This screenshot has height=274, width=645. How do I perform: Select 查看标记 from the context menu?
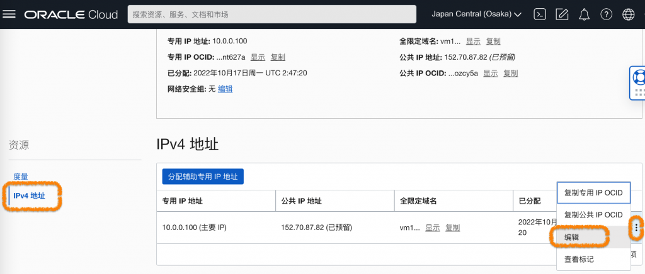pos(579,259)
